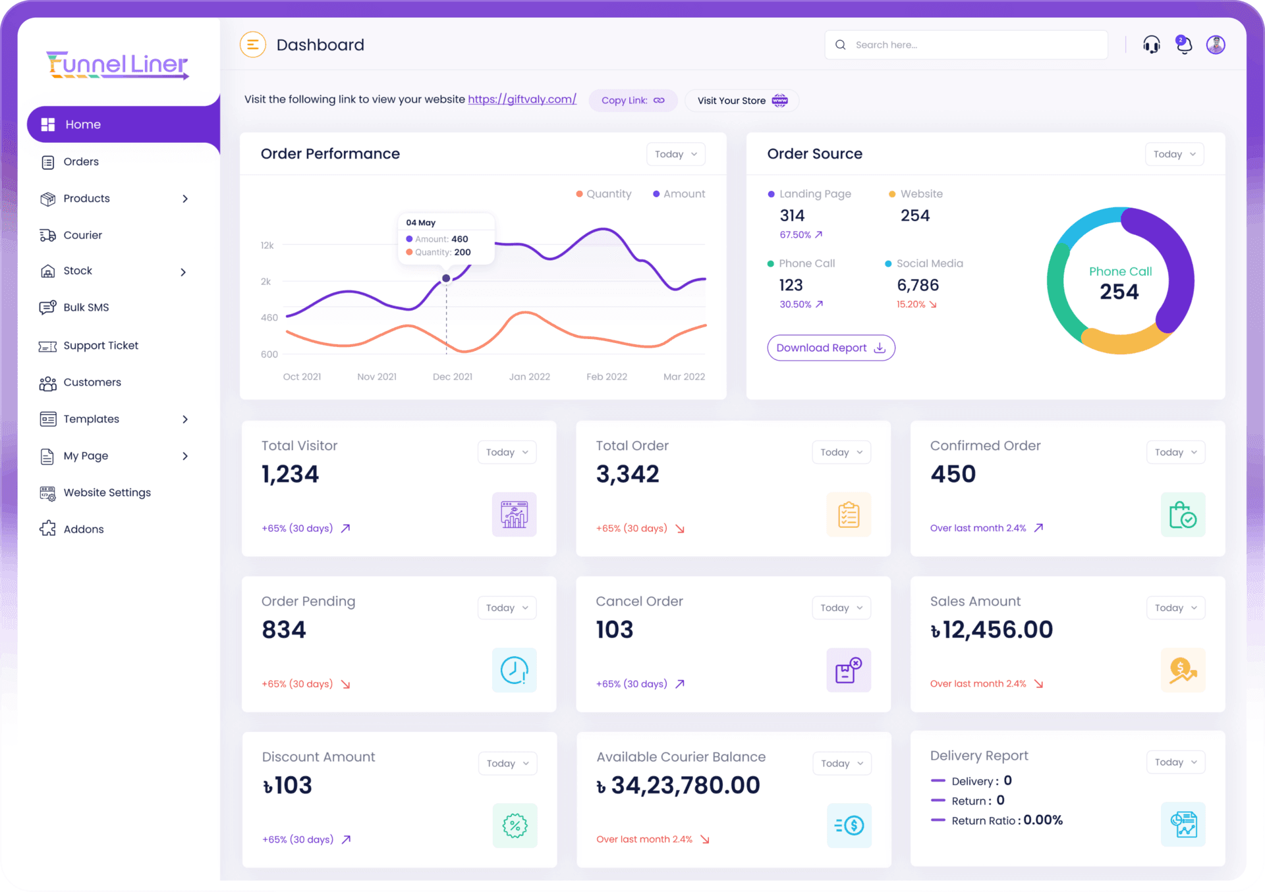Open Order Performance Today dropdown
This screenshot has height=892, width=1265.
675,154
